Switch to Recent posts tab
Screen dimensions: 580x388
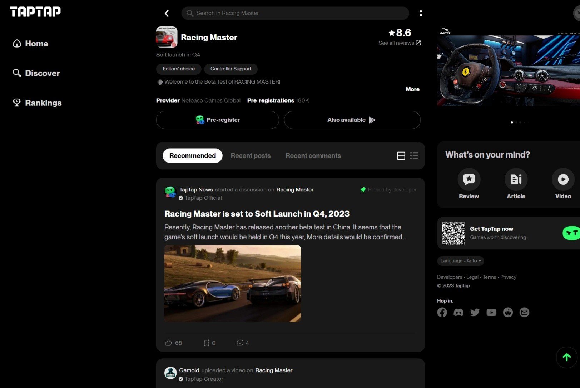(251, 156)
